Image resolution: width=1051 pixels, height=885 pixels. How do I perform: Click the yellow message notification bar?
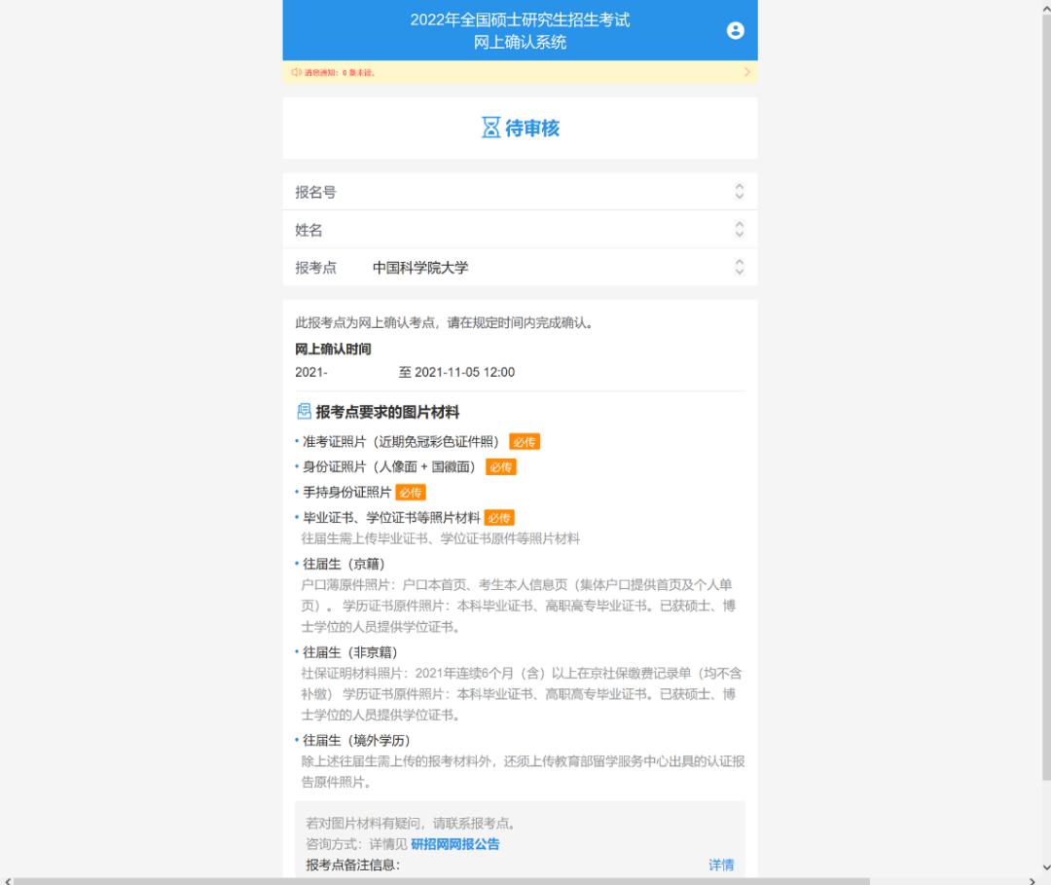pyautogui.click(x=520, y=72)
